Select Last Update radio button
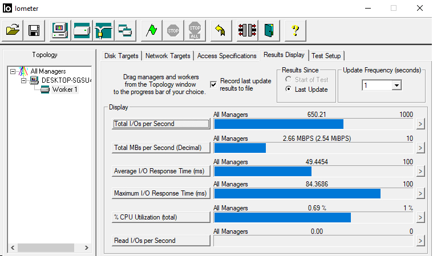 coord(288,89)
